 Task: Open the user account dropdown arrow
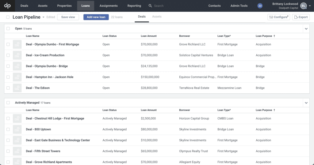pyautogui.click(x=310, y=6)
